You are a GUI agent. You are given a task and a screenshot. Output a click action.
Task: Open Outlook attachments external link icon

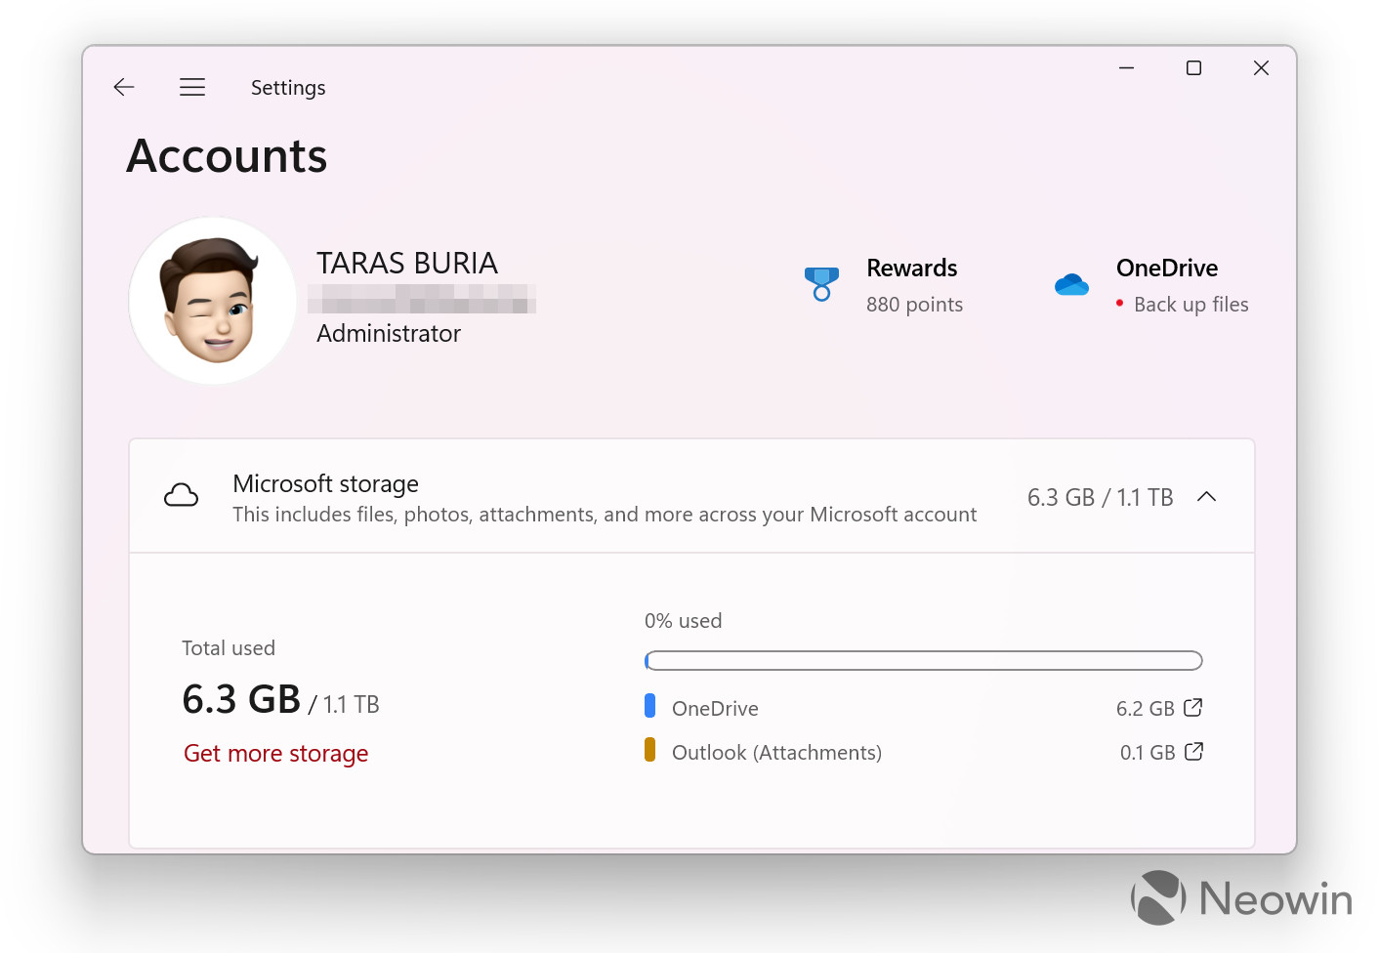pyautogui.click(x=1193, y=752)
